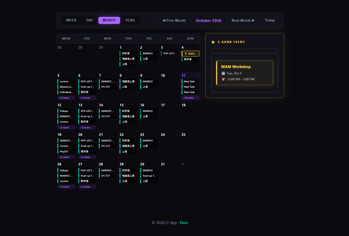
Task: Open IFS TUT event on Wednesday 7
Action: pos(108,87)
